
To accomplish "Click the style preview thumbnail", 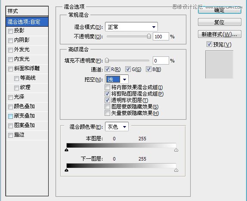I will coord(219,65).
